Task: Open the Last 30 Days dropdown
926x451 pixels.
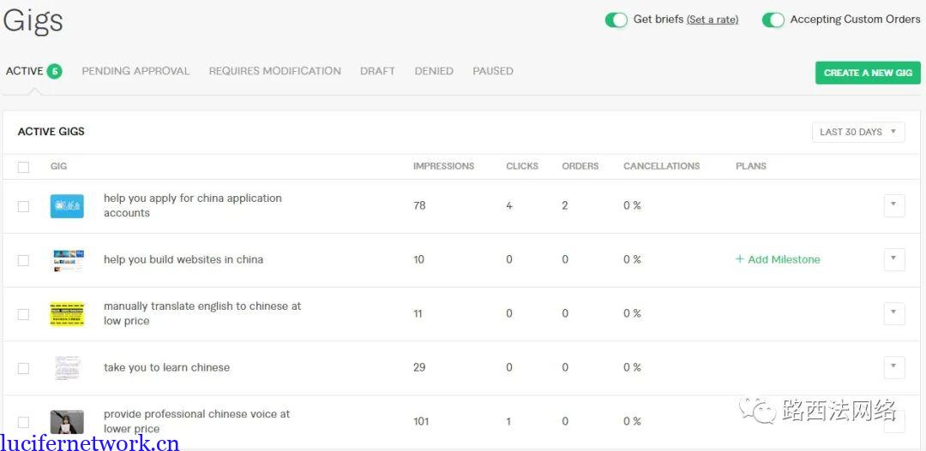Action: tap(857, 132)
